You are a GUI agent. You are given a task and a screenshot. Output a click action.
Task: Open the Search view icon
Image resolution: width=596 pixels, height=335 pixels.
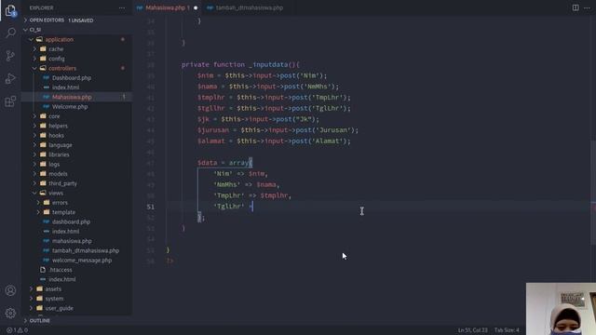[10, 33]
